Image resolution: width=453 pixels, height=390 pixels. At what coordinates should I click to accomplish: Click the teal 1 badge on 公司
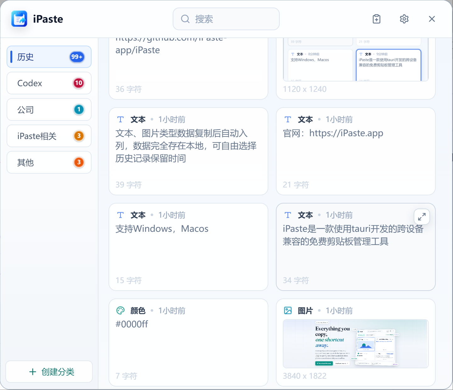click(79, 109)
